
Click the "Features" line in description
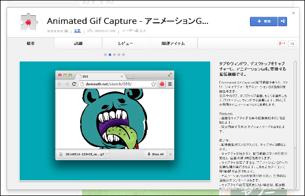[x=226, y=113]
